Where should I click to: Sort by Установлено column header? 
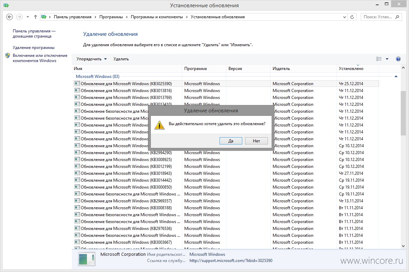point(358,69)
